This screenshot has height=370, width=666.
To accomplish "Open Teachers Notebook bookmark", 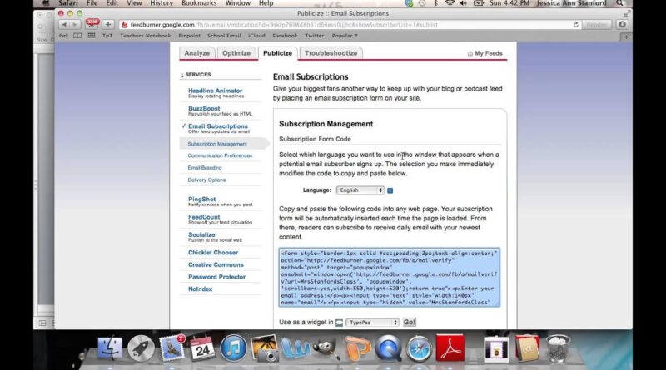I will pos(145,36).
